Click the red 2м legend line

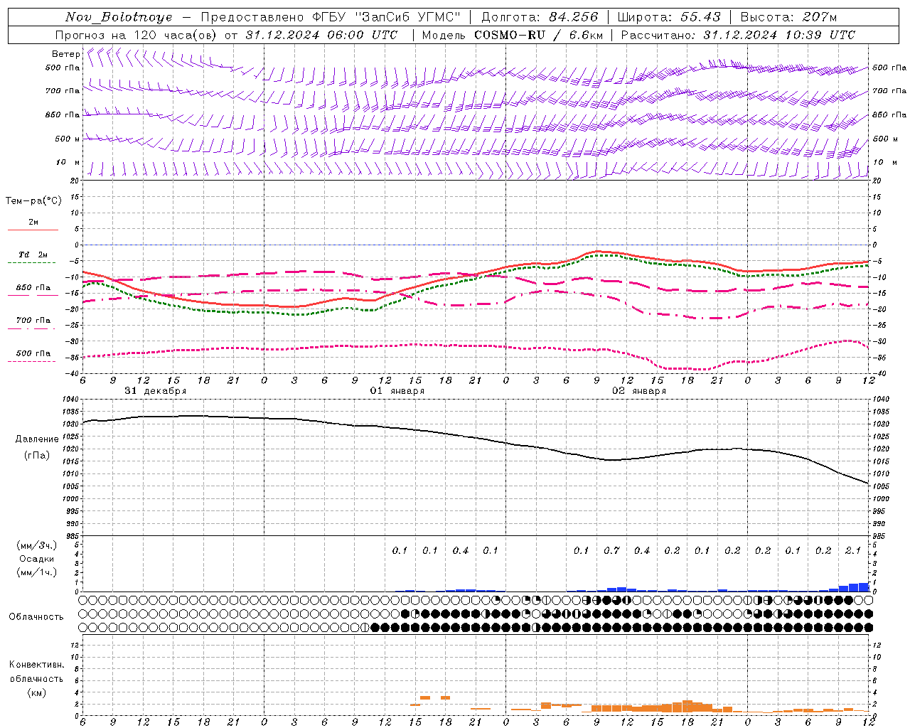coord(33,230)
